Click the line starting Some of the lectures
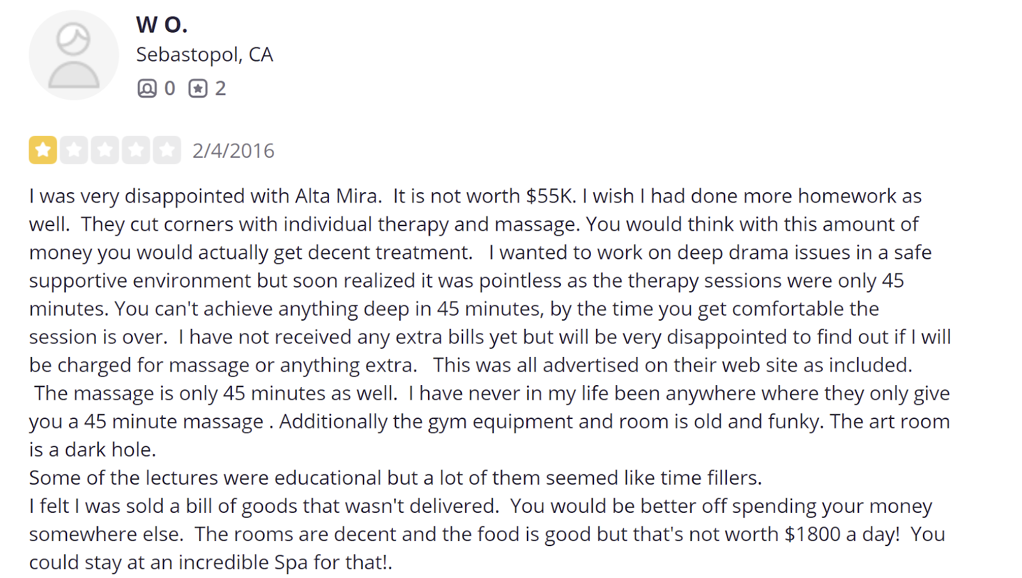This screenshot has height=578, width=1022. point(395,478)
